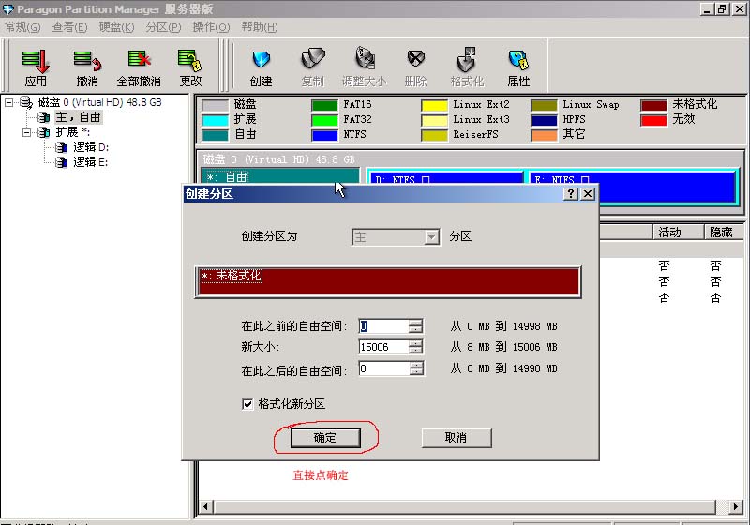
Task: Click the 确定 button
Action: [325, 438]
